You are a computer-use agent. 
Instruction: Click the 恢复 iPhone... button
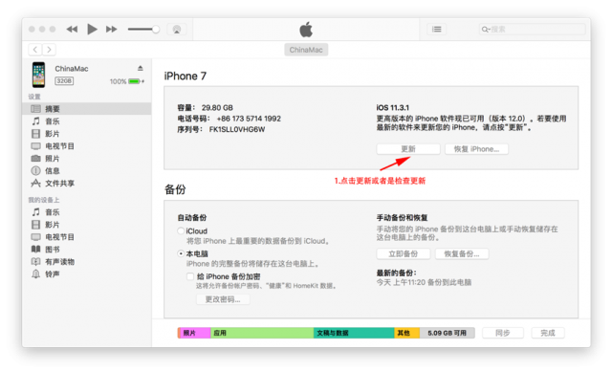[x=476, y=149]
